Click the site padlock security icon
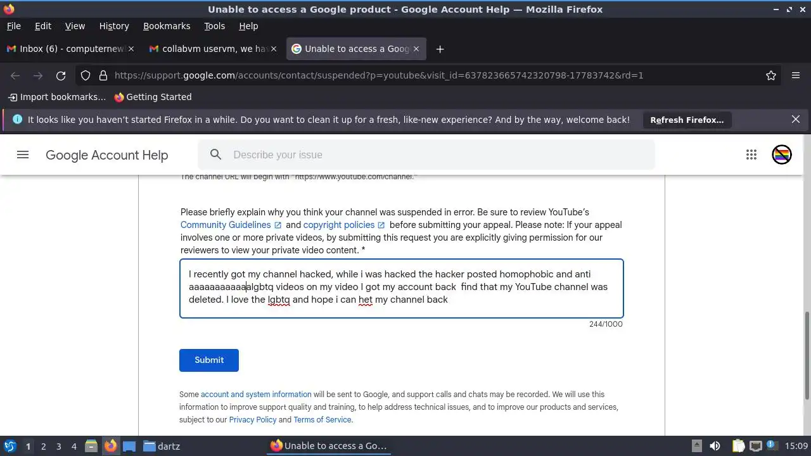Viewport: 811px width, 456px height. [x=103, y=75]
